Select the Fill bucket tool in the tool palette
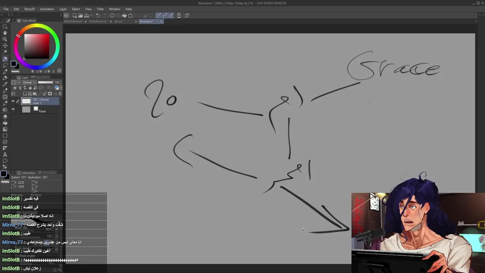Screen dimensions: 485x273 [x=5, y=123]
